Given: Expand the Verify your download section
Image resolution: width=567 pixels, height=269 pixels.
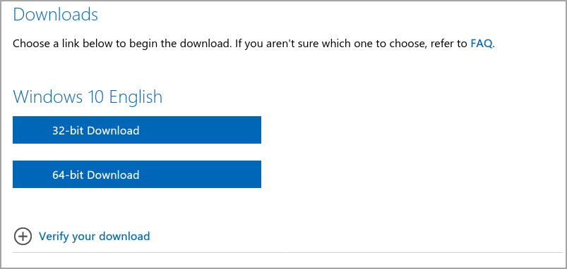Looking at the screenshot, I should (82, 236).
